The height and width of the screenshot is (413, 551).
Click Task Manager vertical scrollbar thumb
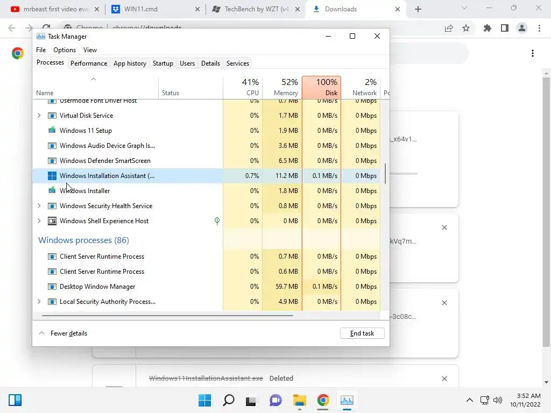pos(385,174)
